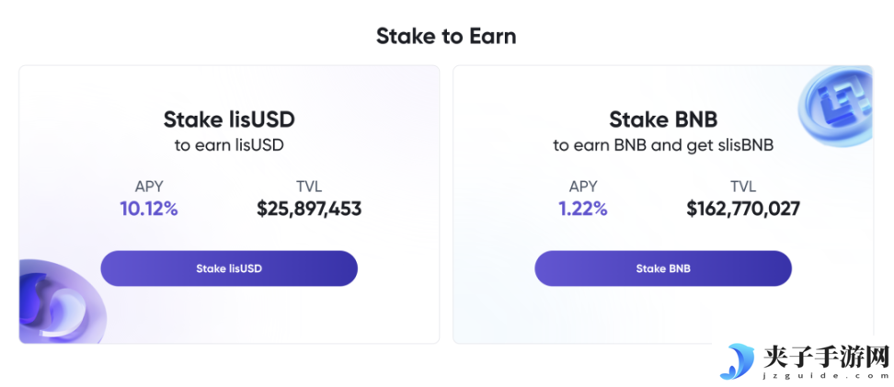This screenshot has height=387, width=894.
Task: Click the Stake BNB purple button
Action: (663, 268)
